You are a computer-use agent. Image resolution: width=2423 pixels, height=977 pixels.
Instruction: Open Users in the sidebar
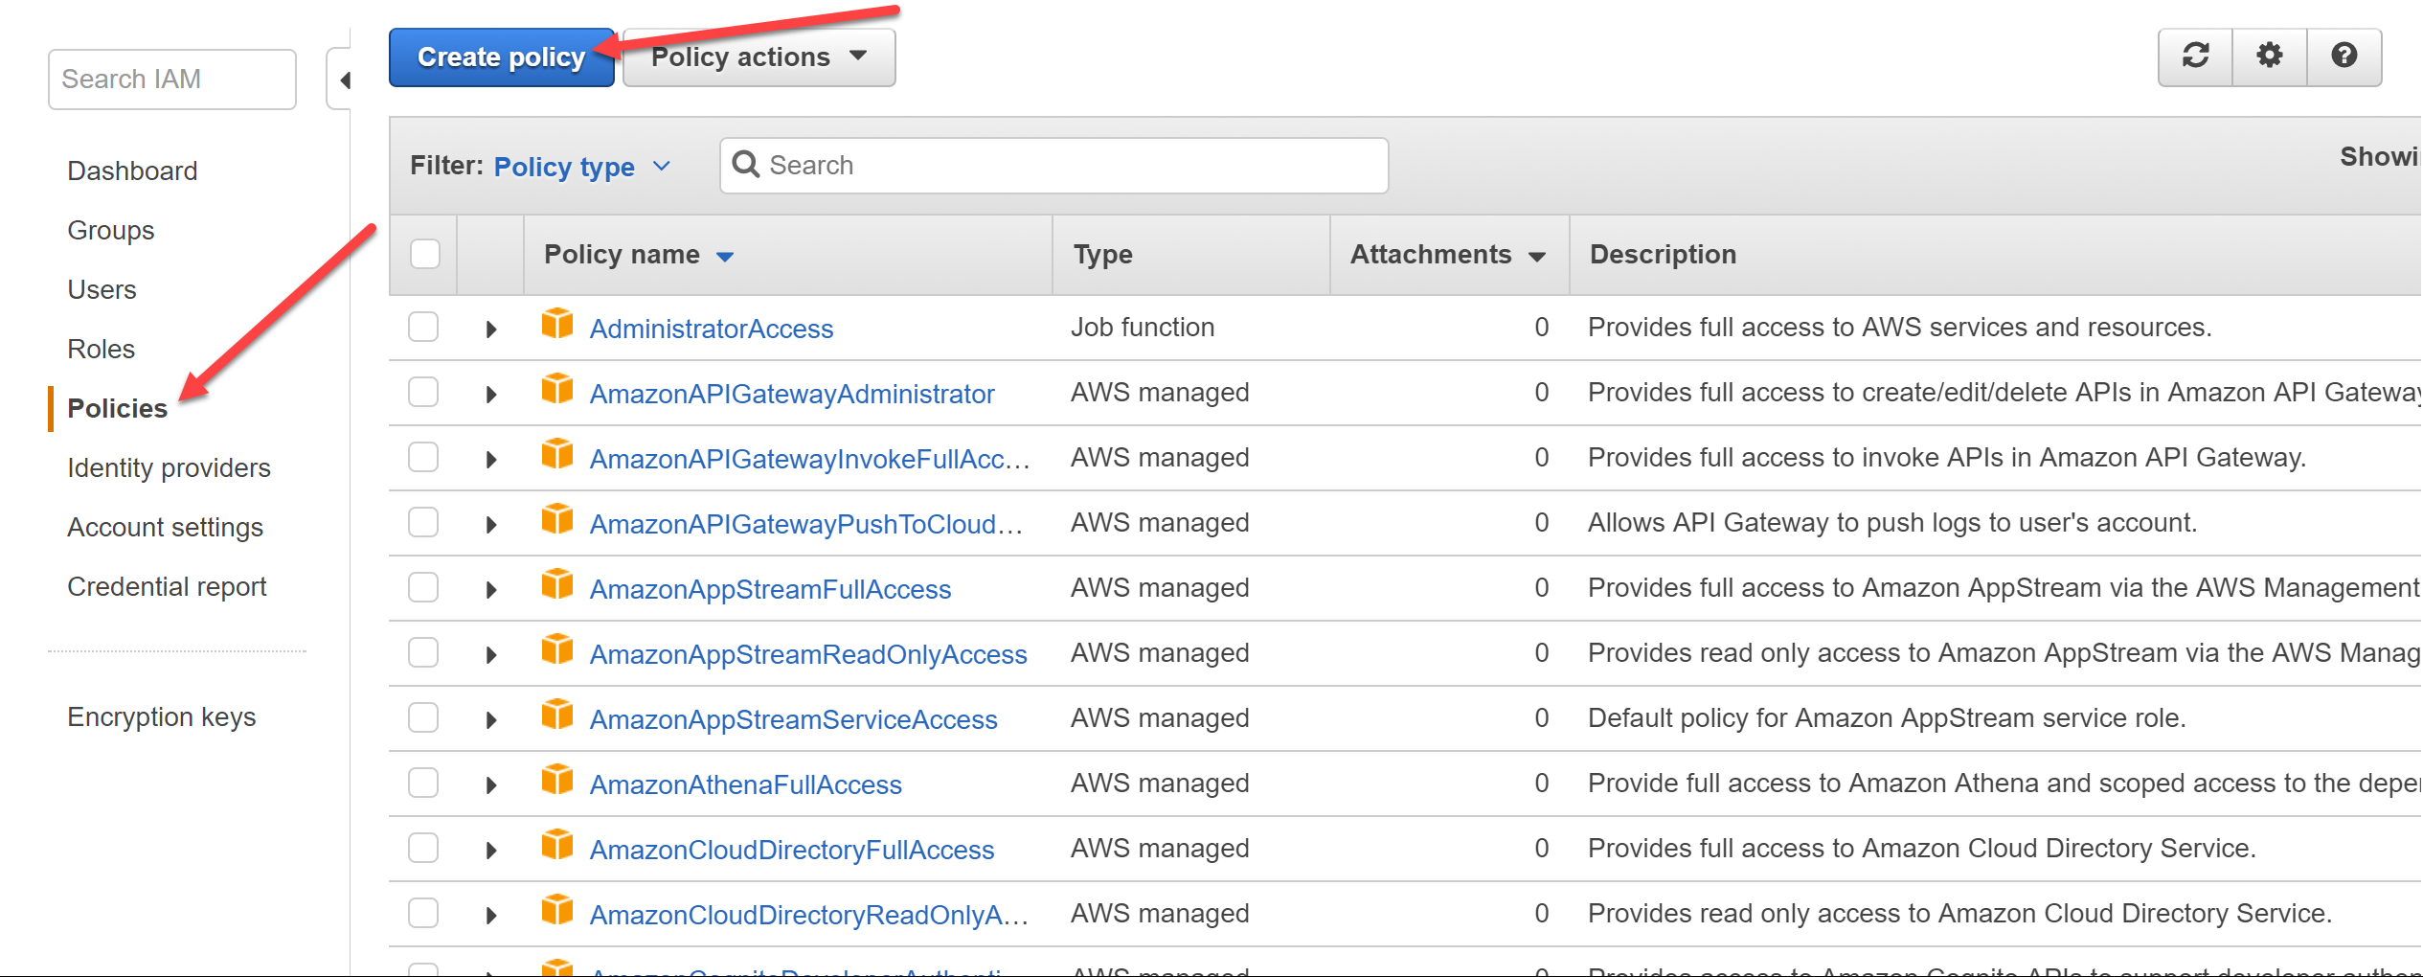pyautogui.click(x=102, y=289)
